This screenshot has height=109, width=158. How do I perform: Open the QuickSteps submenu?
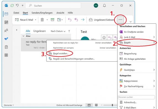(x=137, y=70)
